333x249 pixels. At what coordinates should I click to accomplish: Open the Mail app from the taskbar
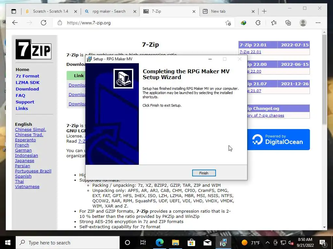point(207,243)
